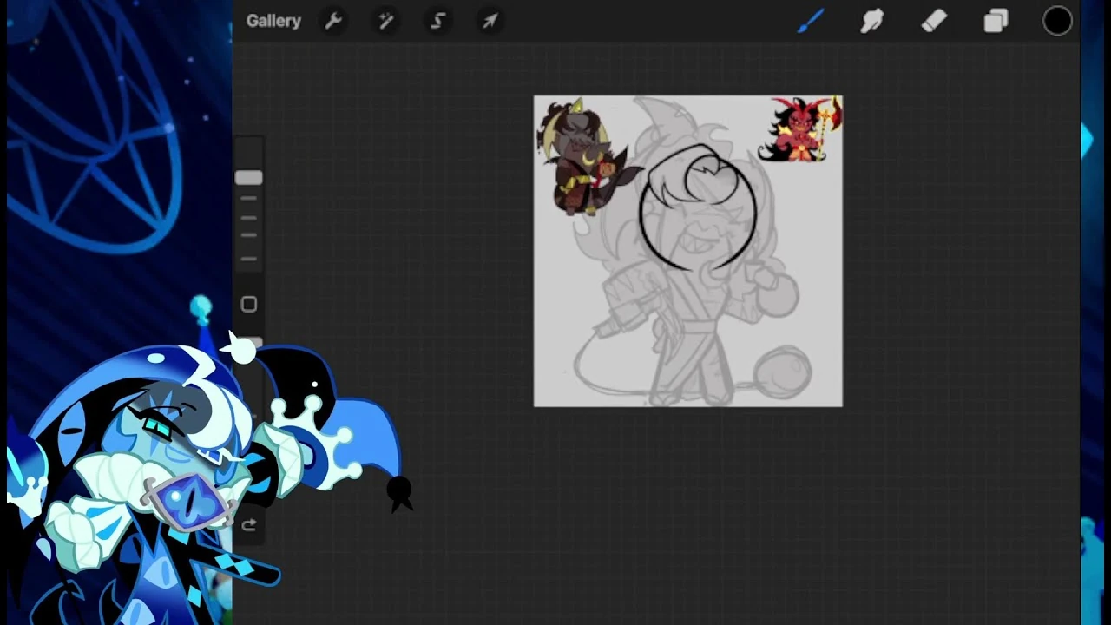Image resolution: width=1111 pixels, height=625 pixels.
Task: Open the Selection mode options
Action: [437, 21]
